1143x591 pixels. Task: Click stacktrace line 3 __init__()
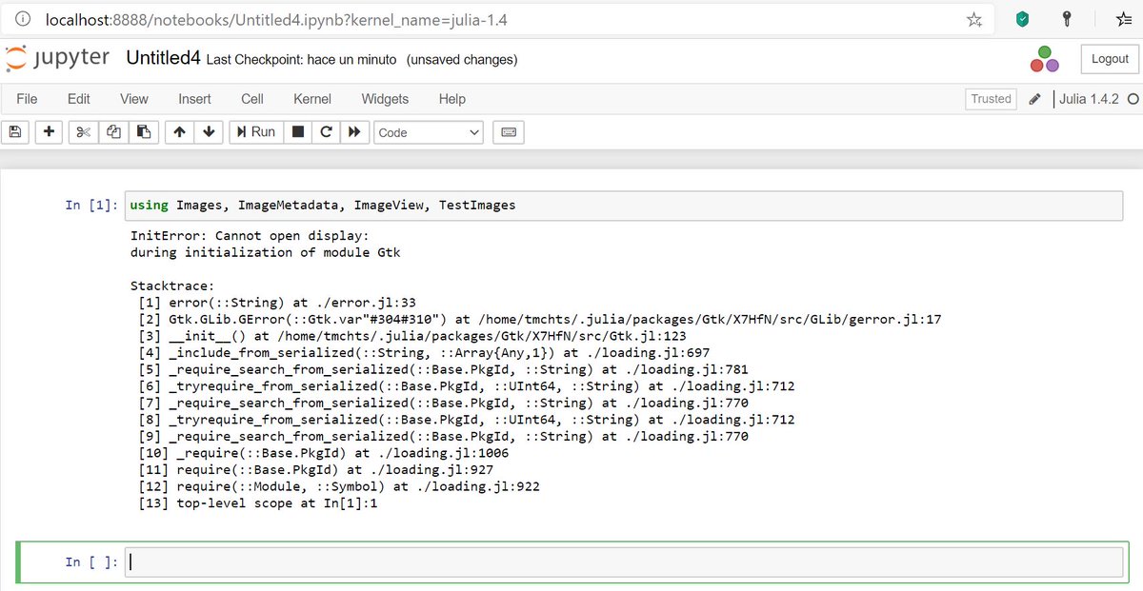pos(411,336)
